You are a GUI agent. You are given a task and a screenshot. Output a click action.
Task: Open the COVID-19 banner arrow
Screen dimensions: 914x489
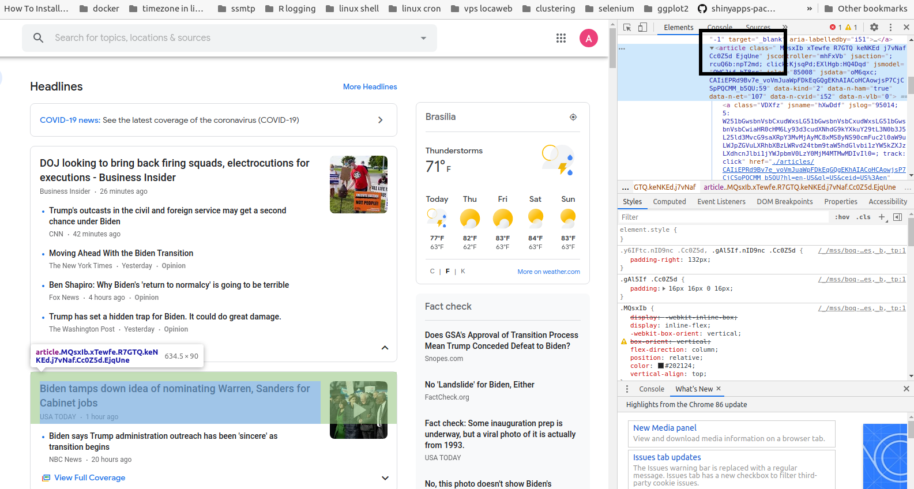(x=380, y=120)
